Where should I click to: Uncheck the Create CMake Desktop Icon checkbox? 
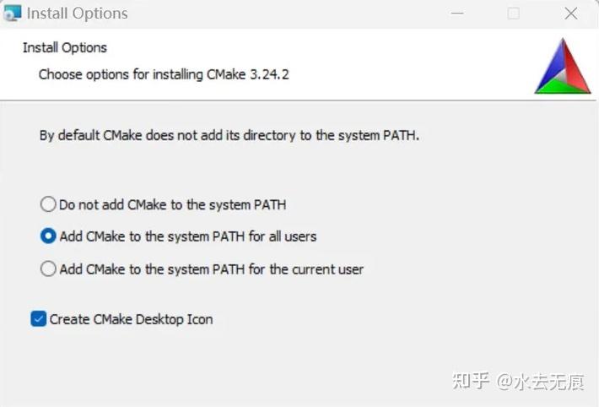(39, 318)
